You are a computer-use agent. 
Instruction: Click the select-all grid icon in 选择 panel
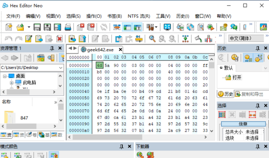point(222,114)
